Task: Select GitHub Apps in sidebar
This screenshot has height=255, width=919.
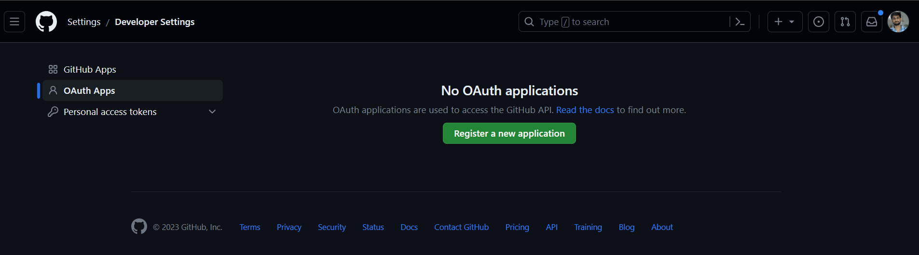Action: click(x=133, y=69)
